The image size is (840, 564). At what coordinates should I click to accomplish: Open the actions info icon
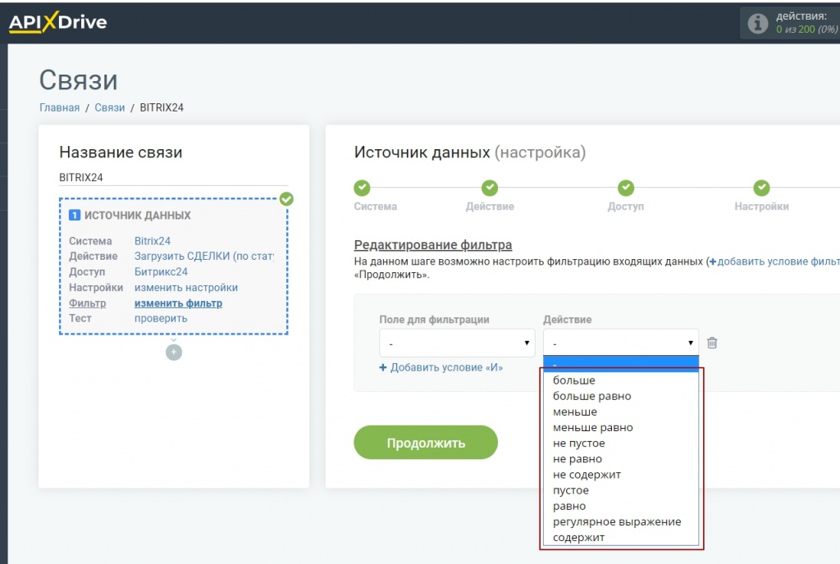point(757,23)
